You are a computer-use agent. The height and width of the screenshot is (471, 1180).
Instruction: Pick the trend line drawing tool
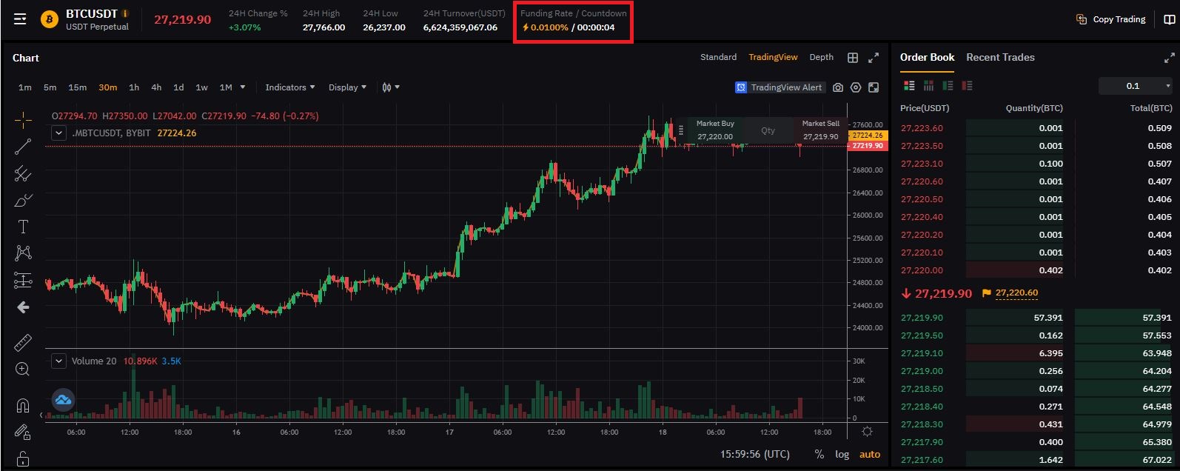tap(23, 147)
